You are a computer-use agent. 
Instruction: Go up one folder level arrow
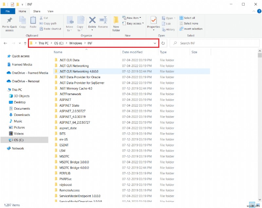[25, 43]
